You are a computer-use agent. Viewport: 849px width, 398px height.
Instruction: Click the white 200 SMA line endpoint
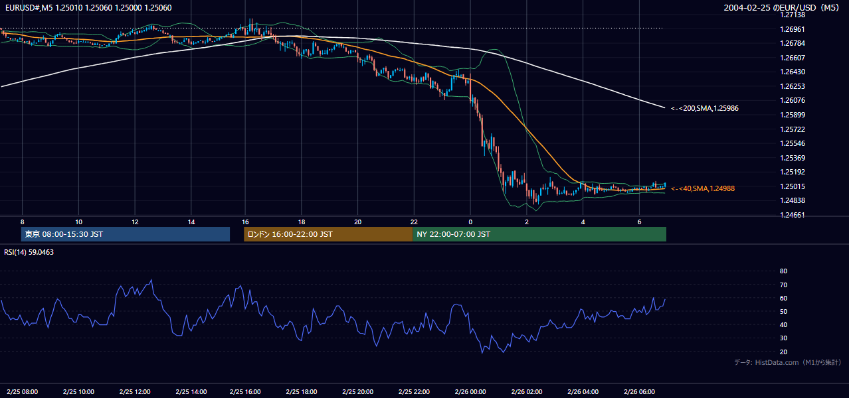tap(664, 107)
